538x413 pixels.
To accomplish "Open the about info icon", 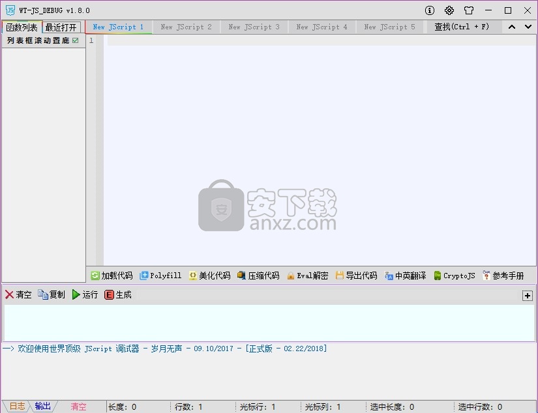I will tap(429, 10).
